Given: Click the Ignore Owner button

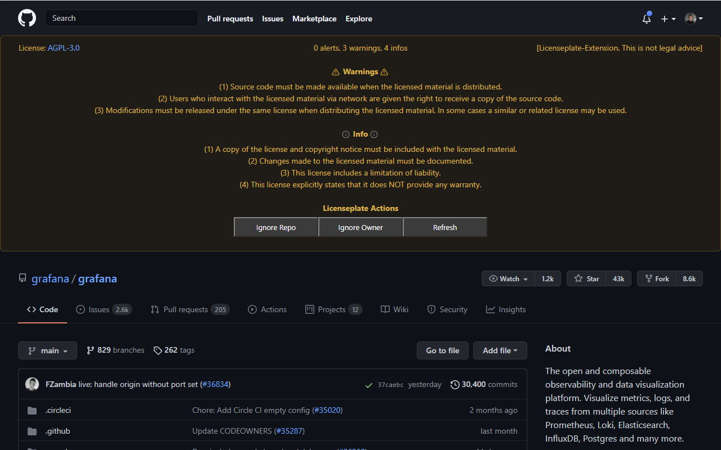Looking at the screenshot, I should pos(360,227).
